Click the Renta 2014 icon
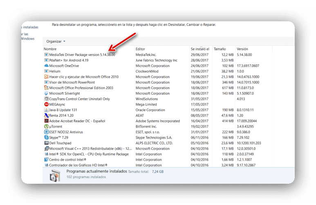The width and height of the screenshot is (316, 205). coord(46,115)
